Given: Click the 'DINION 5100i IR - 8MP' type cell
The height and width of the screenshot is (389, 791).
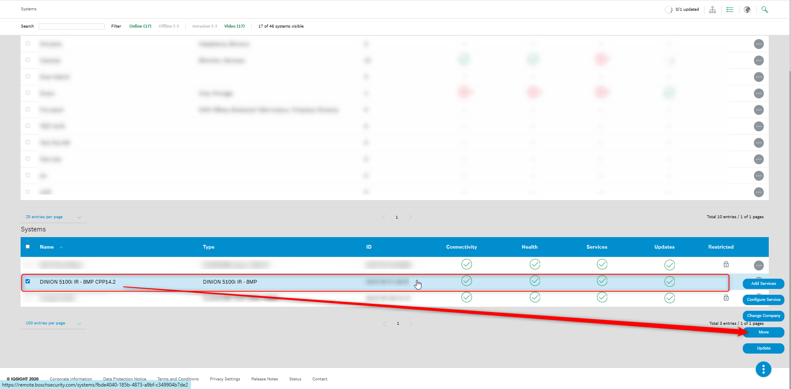Looking at the screenshot, I should [230, 282].
